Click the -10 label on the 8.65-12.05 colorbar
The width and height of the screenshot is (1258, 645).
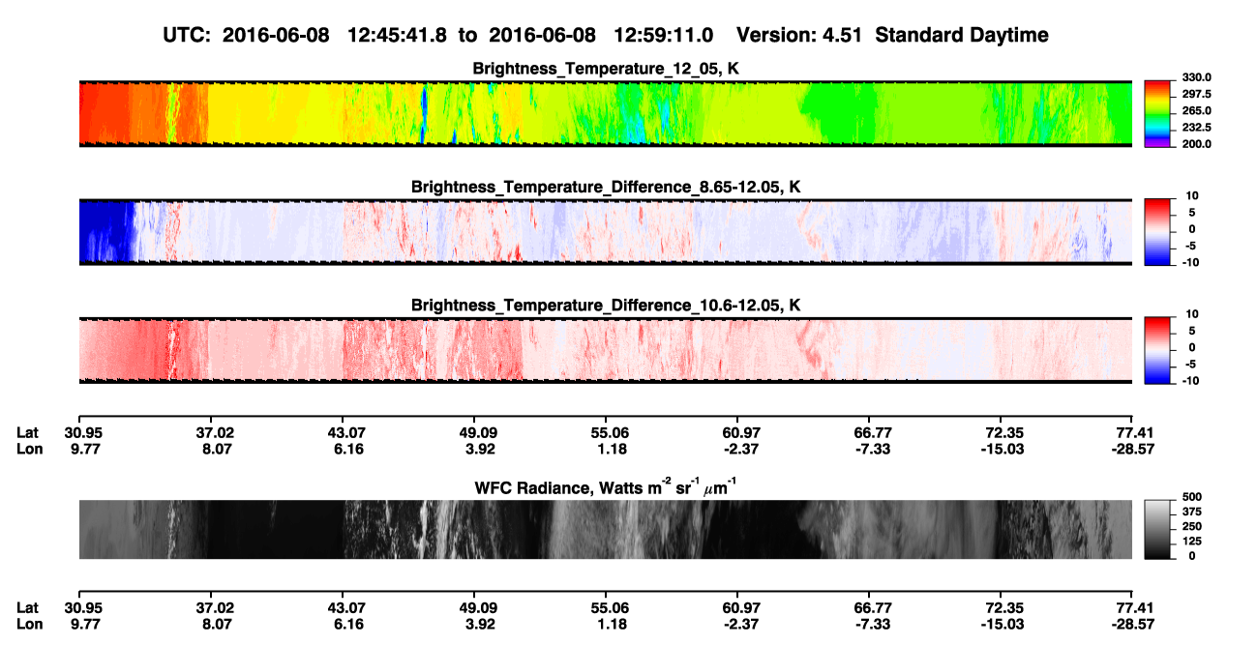click(x=1191, y=263)
